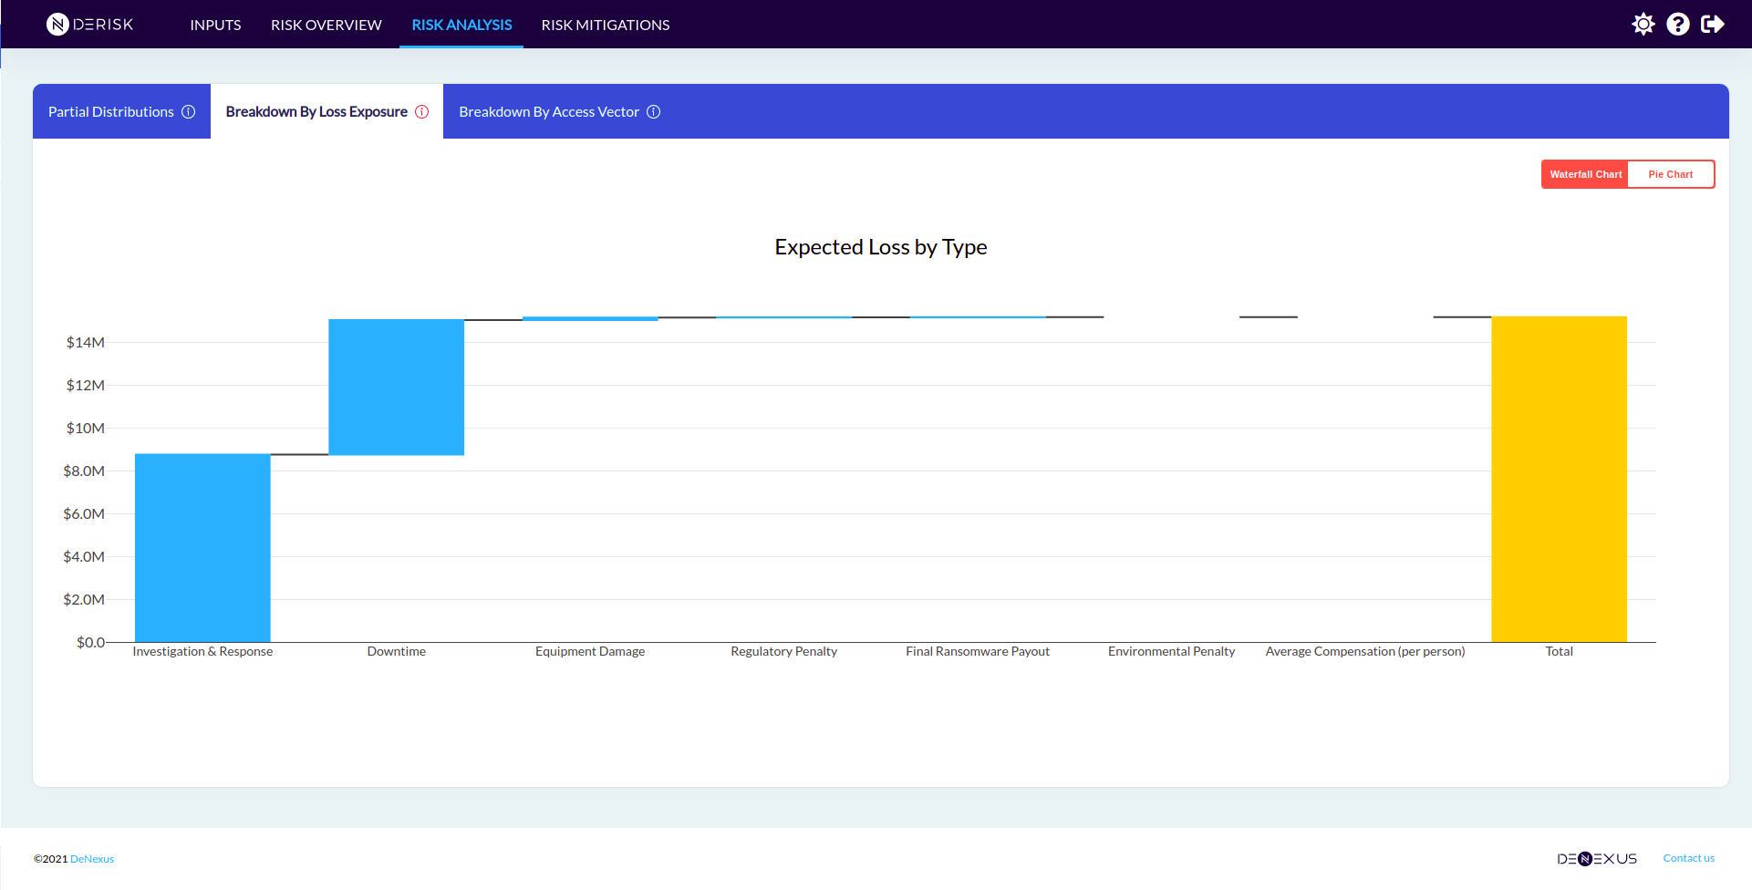Open Breakdown By Access Vector tab

pyautogui.click(x=548, y=112)
